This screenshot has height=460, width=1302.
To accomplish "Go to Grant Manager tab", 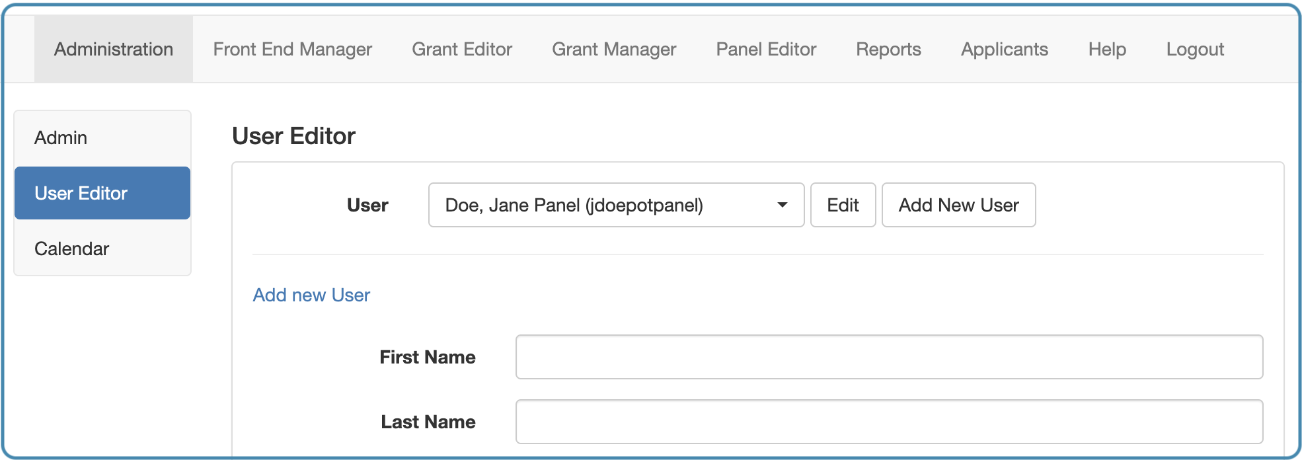I will pos(614,49).
